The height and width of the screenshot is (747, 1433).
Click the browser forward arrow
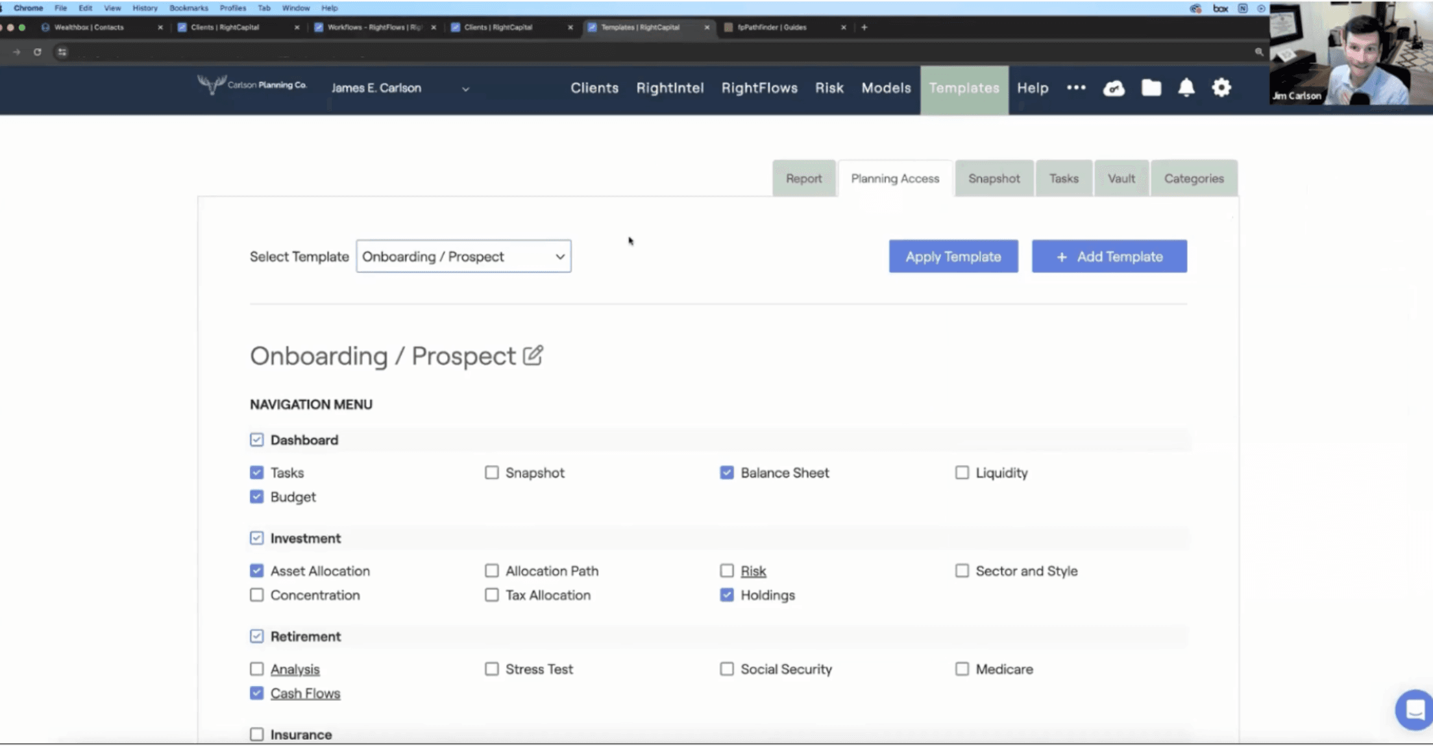(x=16, y=52)
